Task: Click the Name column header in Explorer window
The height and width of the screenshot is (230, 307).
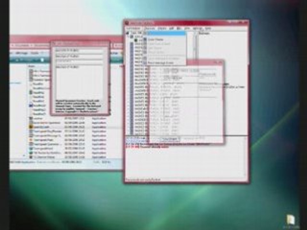Action: [x=32, y=66]
